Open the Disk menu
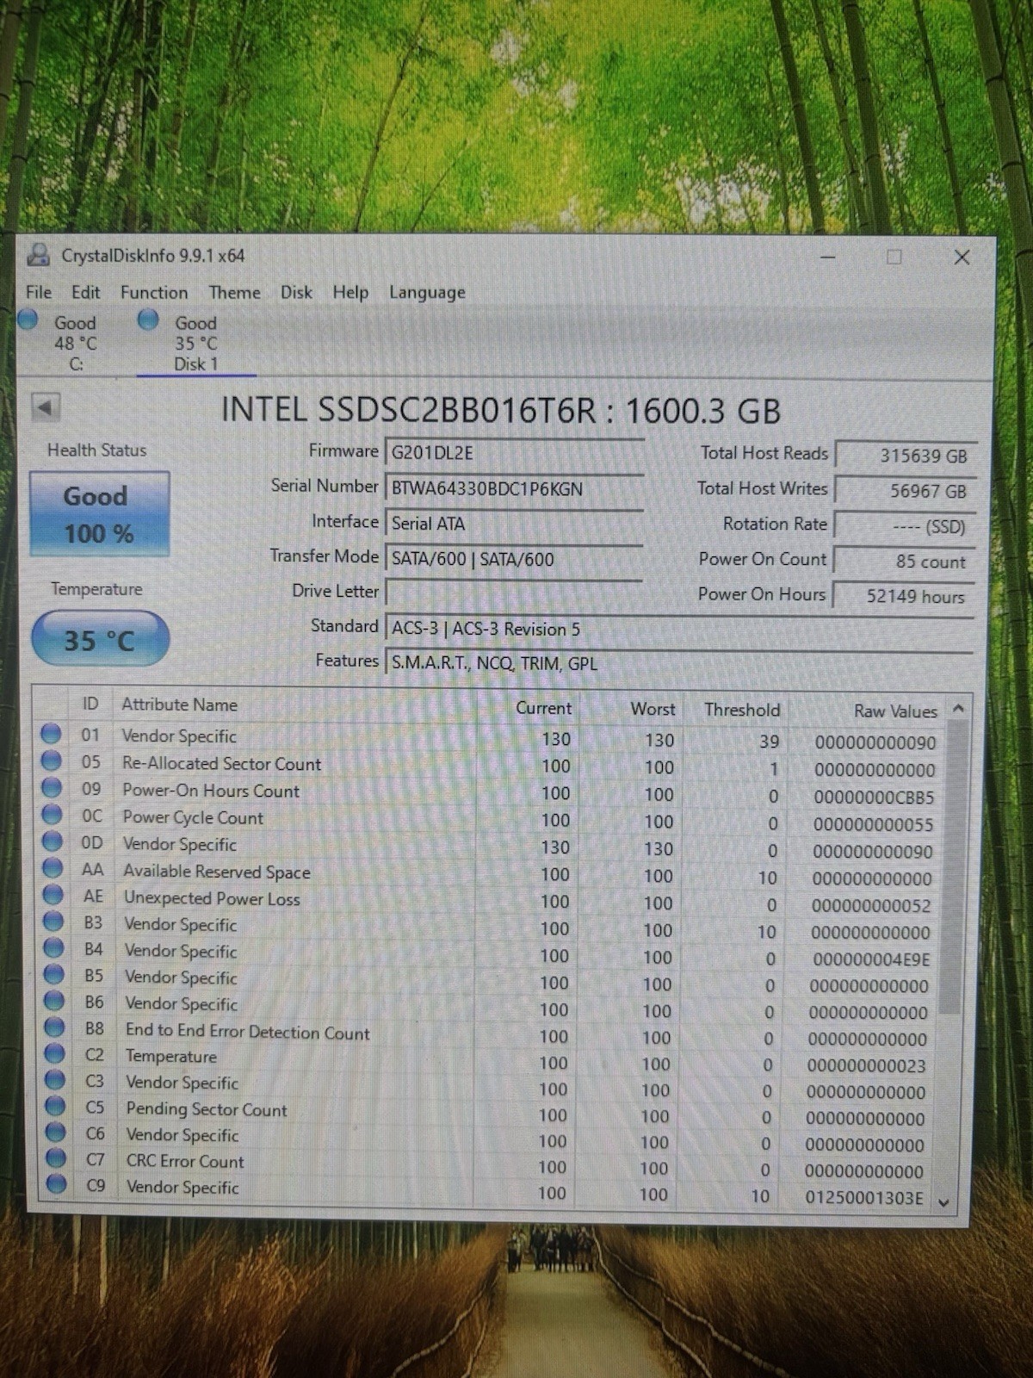This screenshot has height=1378, width=1033. pos(296,292)
